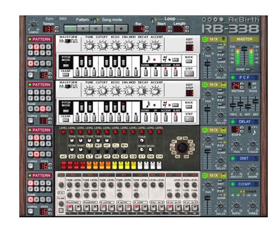Lower Loop Length with its down arrow
This screenshot has height=236, width=276.
pyautogui.click(x=187, y=31)
